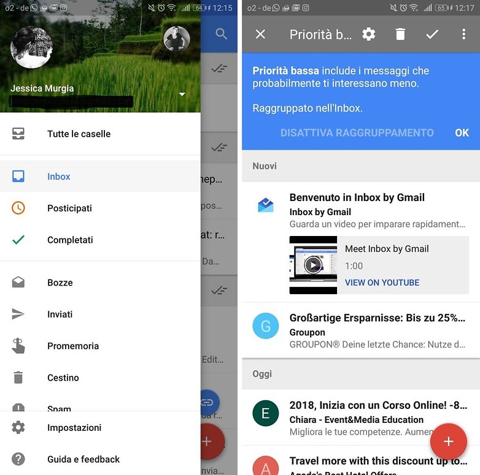Close the Priorità bassa bundle view
This screenshot has height=475, width=480.
coord(260,34)
